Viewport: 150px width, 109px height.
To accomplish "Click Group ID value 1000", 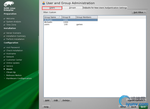I will click(66, 22).
